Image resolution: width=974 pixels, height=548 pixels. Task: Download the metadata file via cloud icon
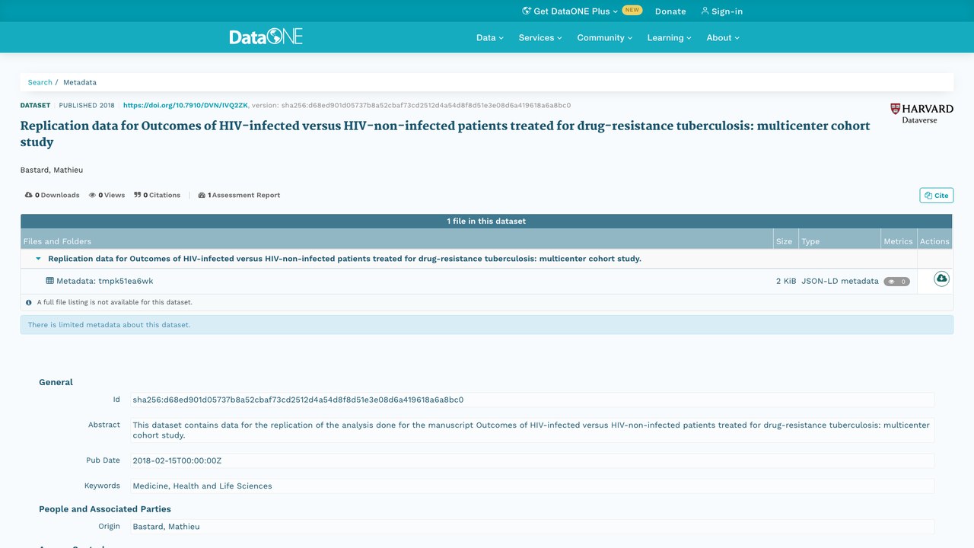click(941, 279)
